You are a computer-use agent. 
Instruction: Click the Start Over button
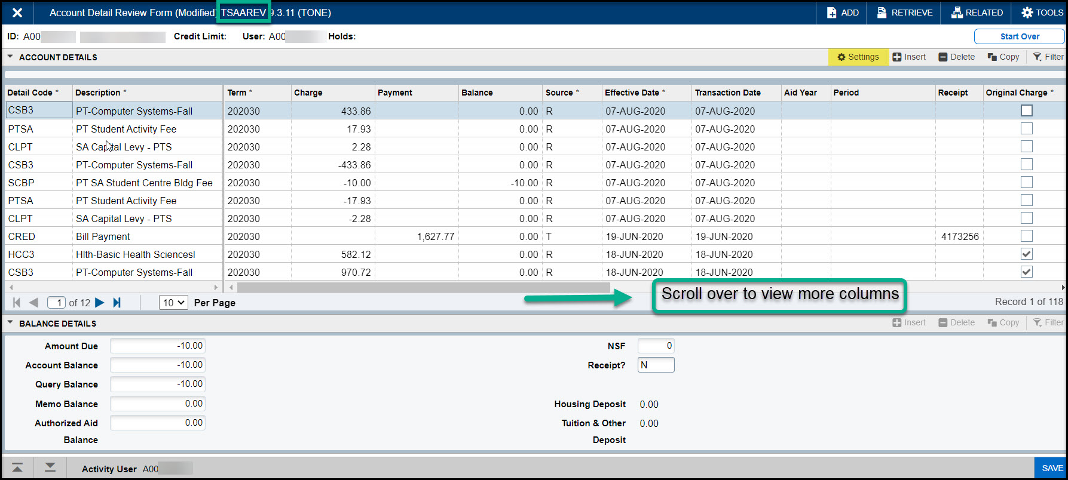[1019, 36]
